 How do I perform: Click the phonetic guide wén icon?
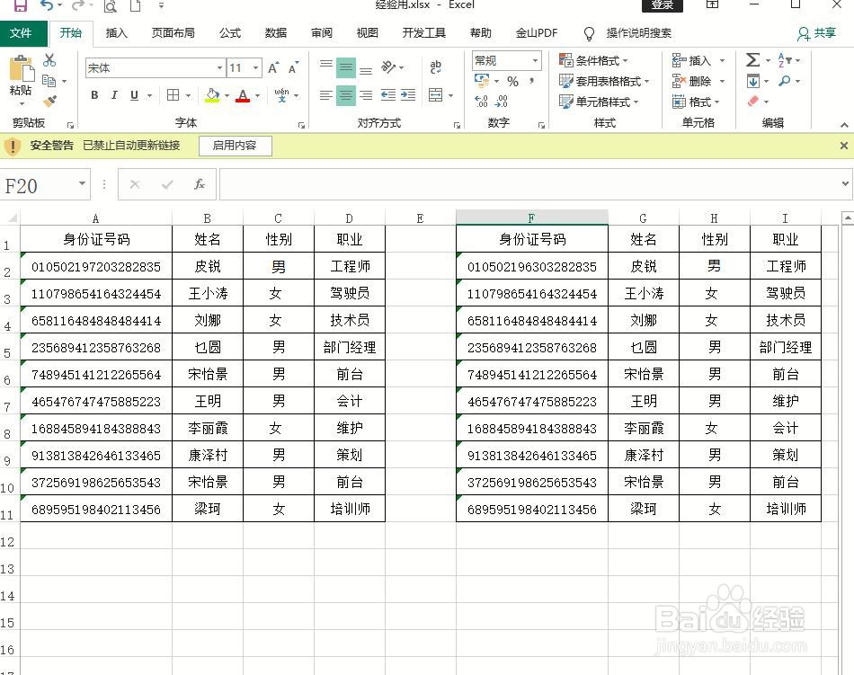[281, 95]
